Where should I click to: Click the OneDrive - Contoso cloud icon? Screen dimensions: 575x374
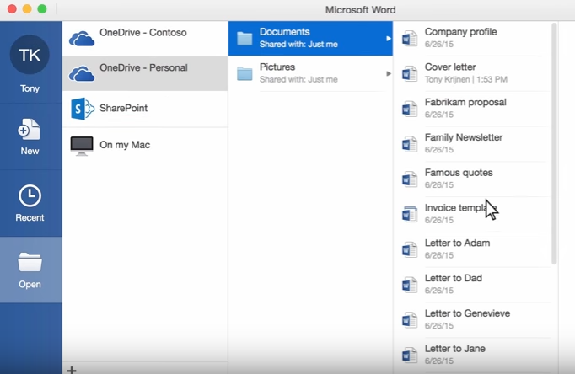point(82,38)
